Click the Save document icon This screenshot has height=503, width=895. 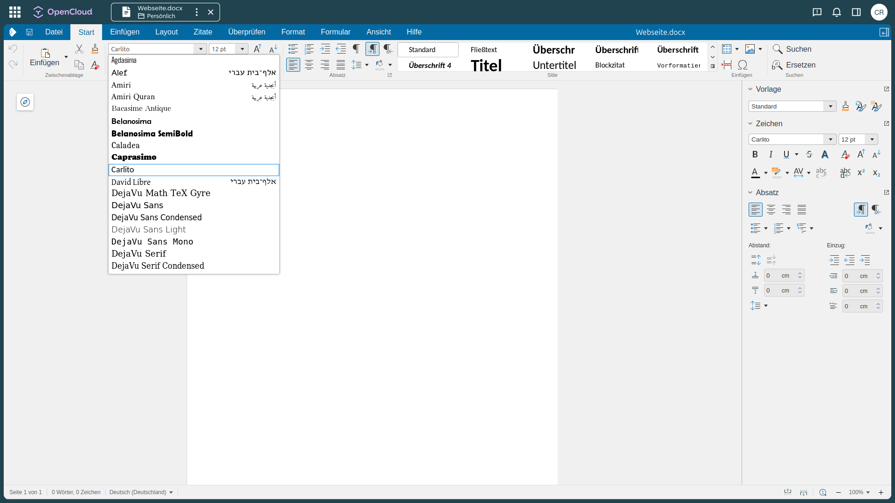click(x=29, y=32)
